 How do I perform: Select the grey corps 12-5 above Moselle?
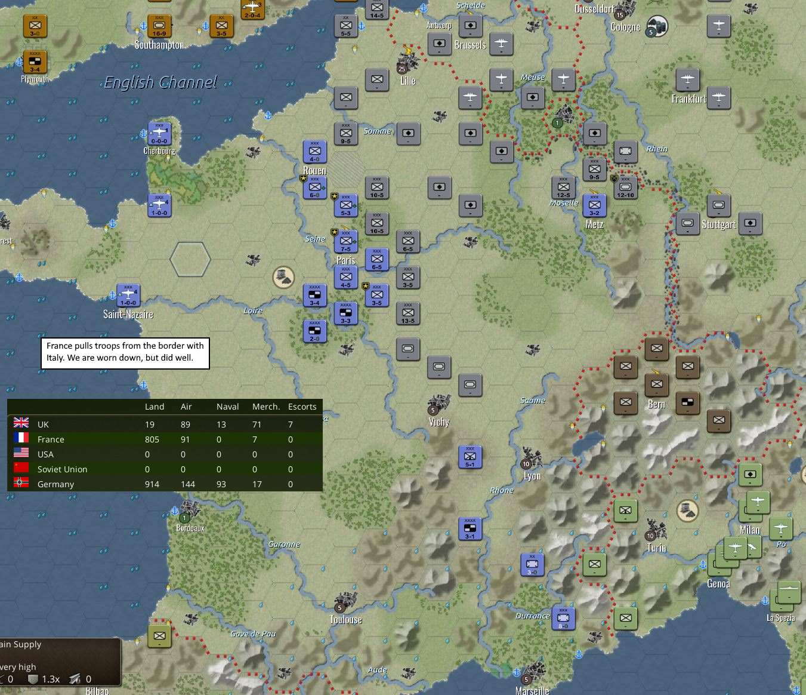tap(564, 187)
